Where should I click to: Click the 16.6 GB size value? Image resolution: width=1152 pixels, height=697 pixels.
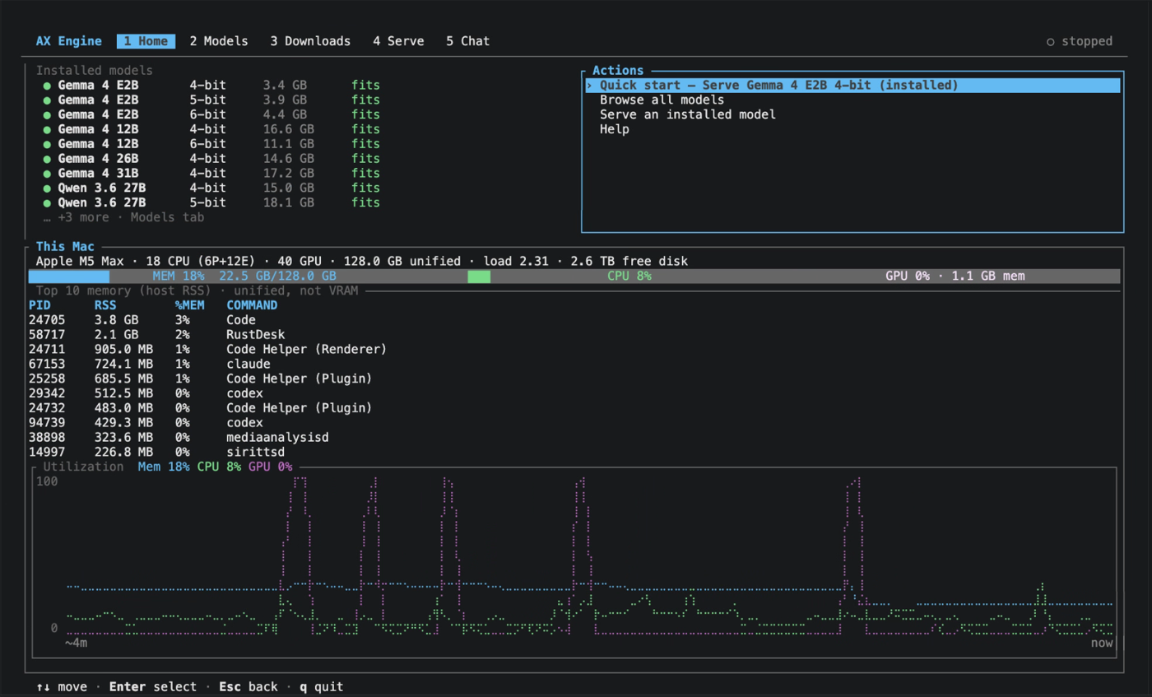tap(288, 130)
